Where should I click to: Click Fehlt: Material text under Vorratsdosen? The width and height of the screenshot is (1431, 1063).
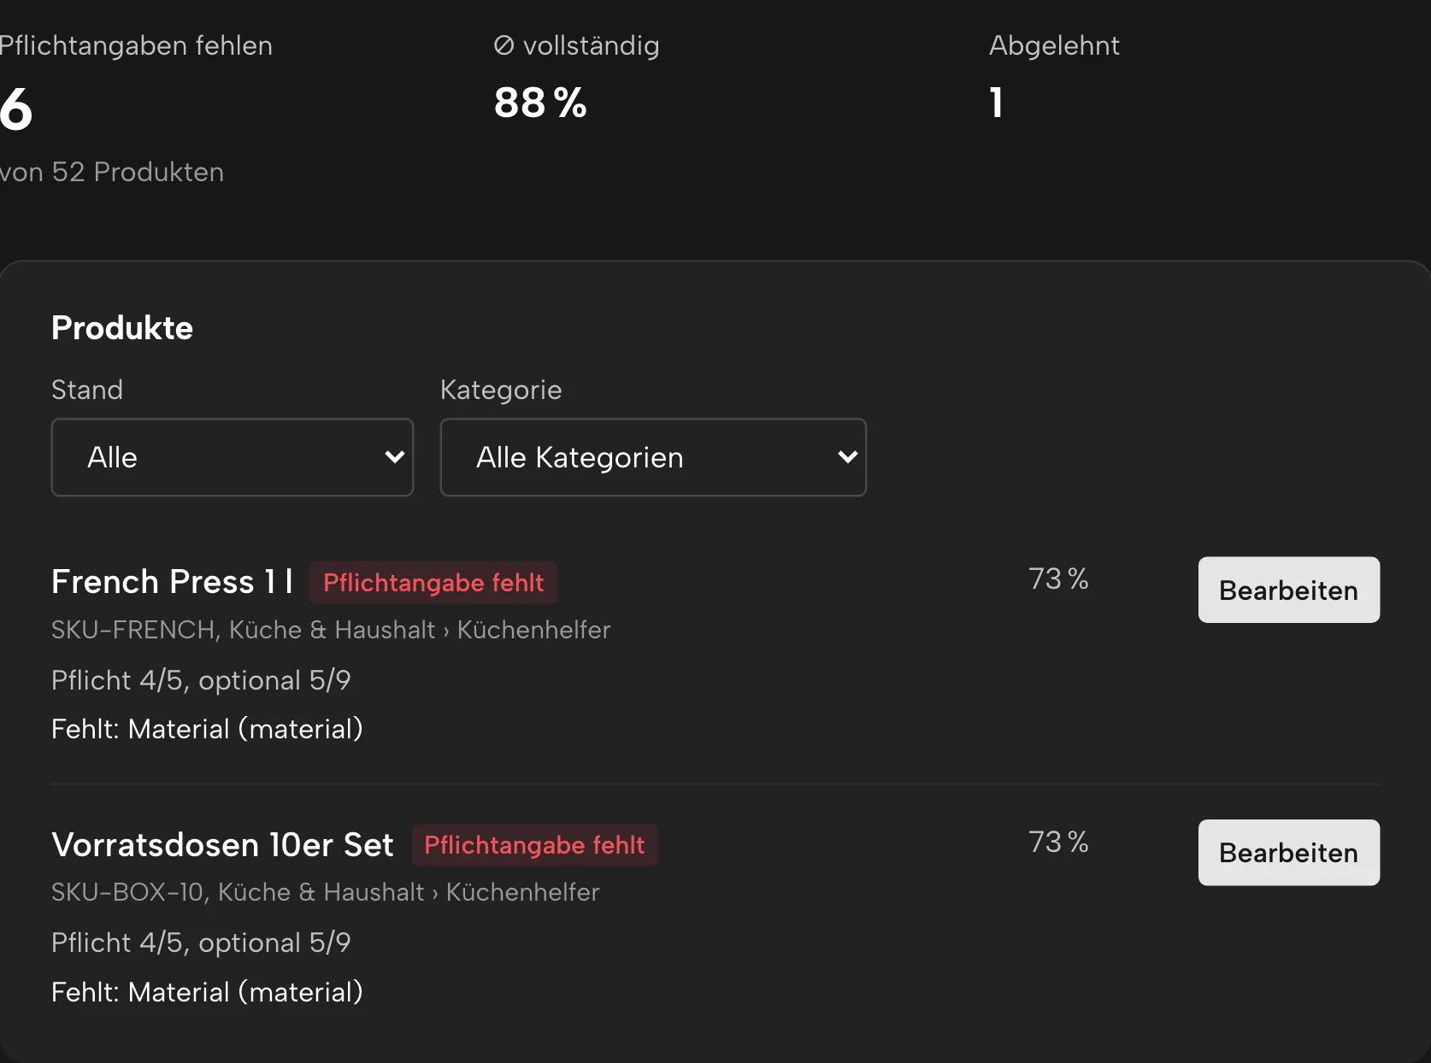click(207, 992)
